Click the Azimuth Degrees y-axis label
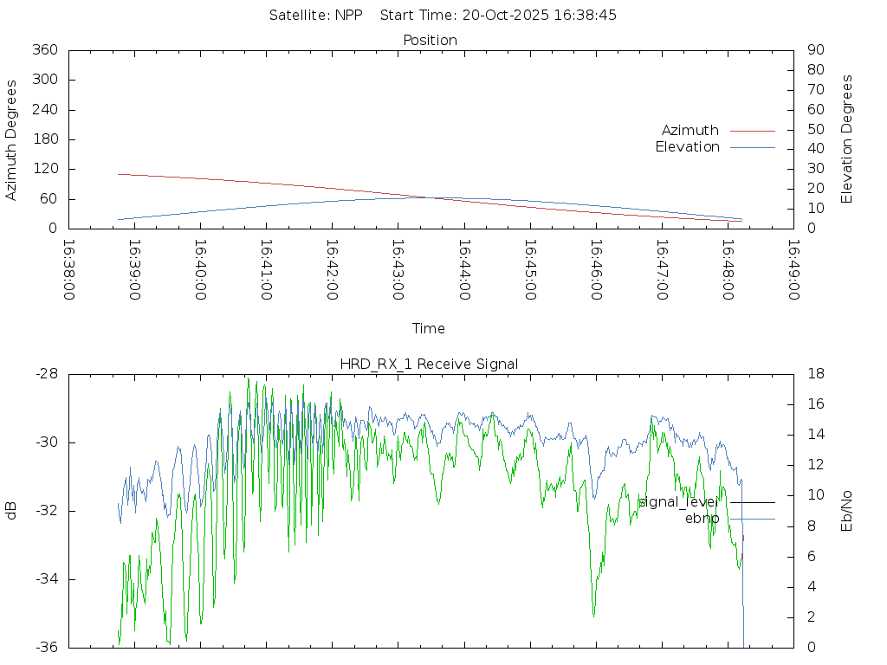The width and height of the screenshot is (887, 665). point(11,139)
